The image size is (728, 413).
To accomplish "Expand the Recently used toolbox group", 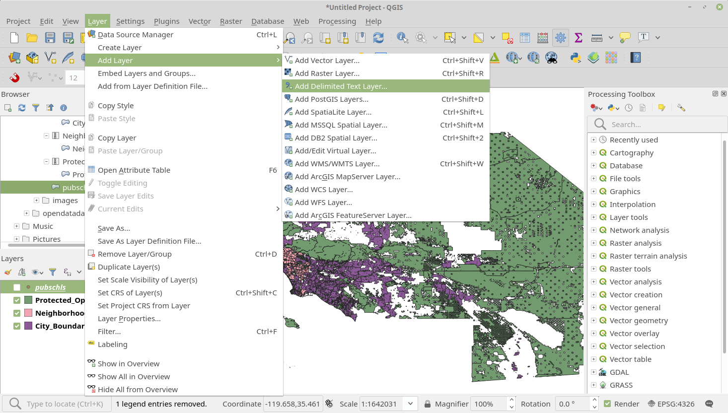I will click(x=593, y=140).
